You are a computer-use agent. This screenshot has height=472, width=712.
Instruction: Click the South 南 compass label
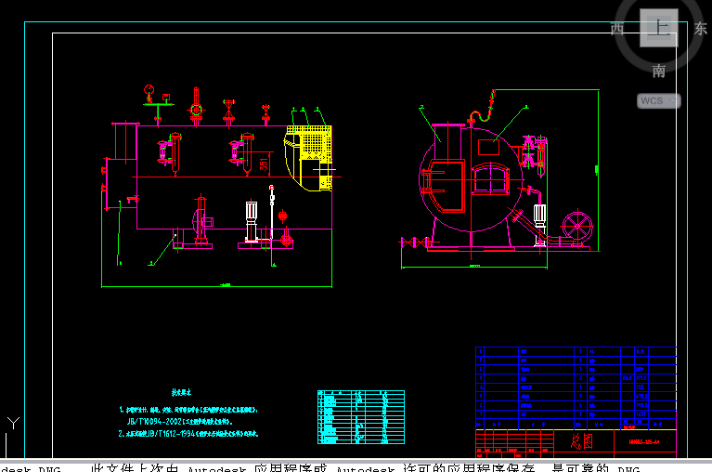tap(658, 71)
